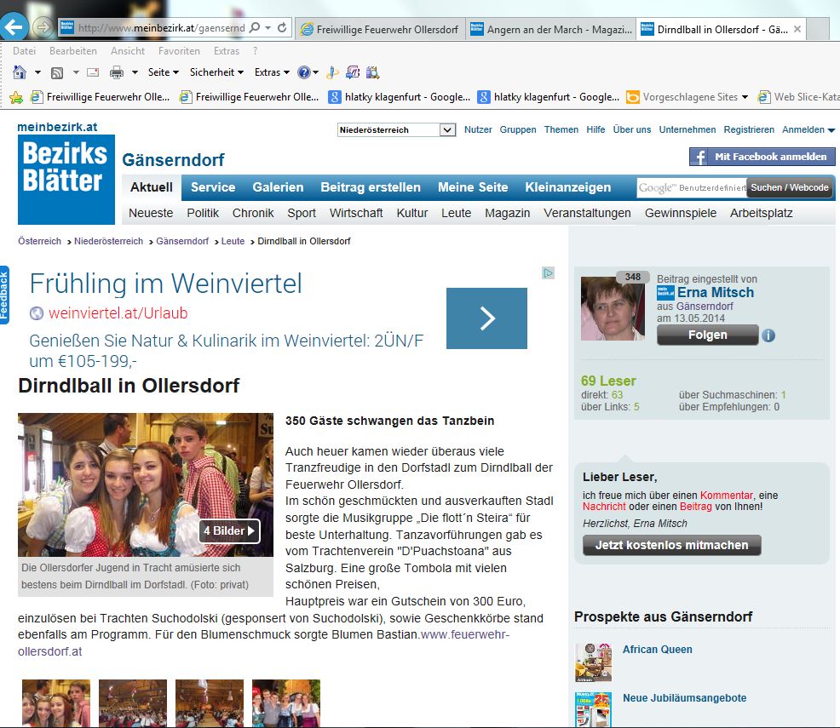Click the Kommentar link in reader message
840x728 pixels.
coord(727,496)
